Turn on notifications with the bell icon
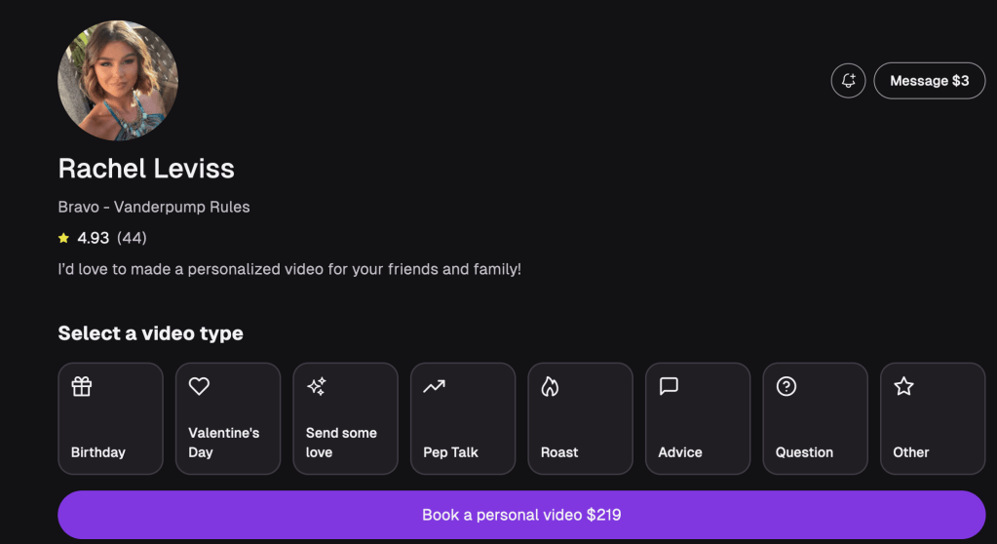997x544 pixels. (848, 81)
